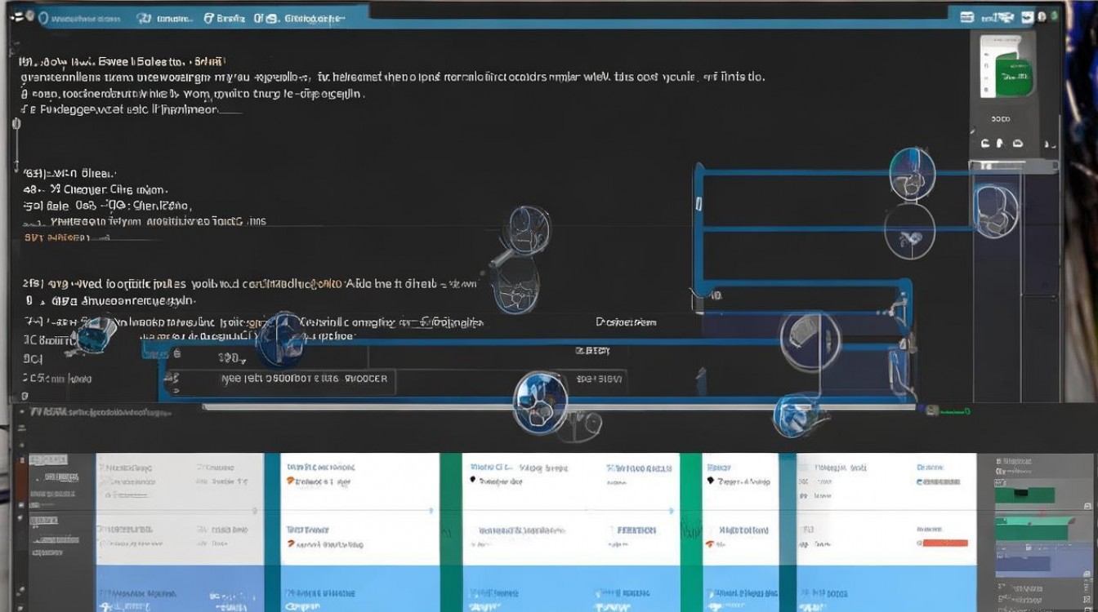Click the leftmost icon in the top-right toolbar

pyautogui.click(x=968, y=16)
